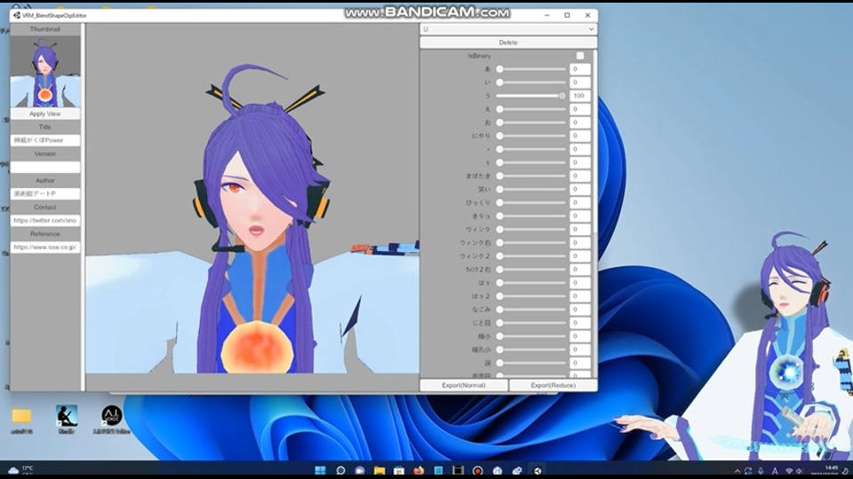Click the ウィンク右 slider handle
Viewport: 853px width, 479px height.
coord(499,243)
